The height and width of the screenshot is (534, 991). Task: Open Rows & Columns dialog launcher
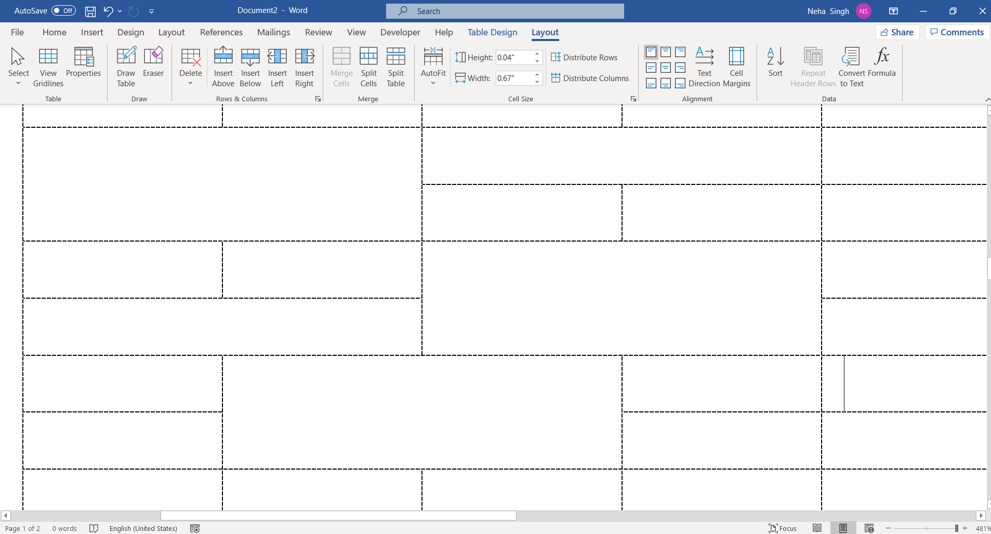coord(318,99)
